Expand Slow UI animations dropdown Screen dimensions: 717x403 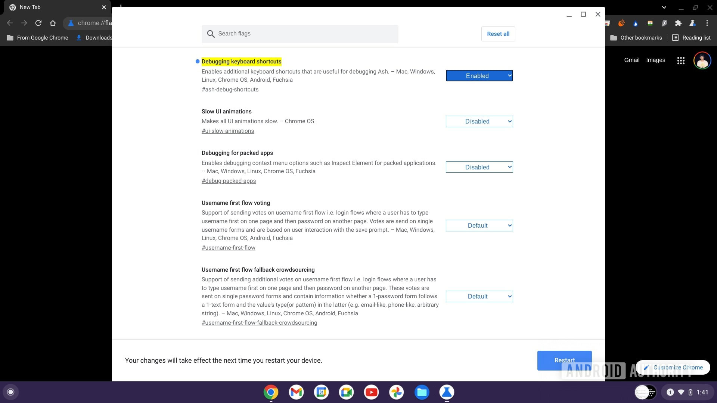[479, 122]
